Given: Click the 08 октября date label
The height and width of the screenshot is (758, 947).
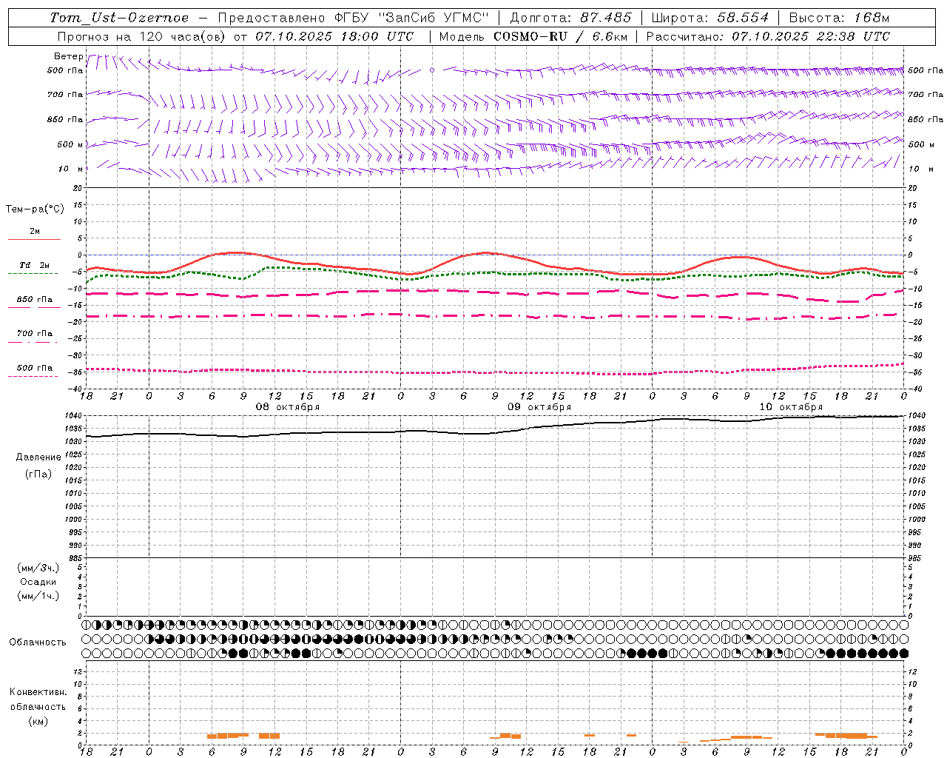Looking at the screenshot, I should click(x=288, y=407).
